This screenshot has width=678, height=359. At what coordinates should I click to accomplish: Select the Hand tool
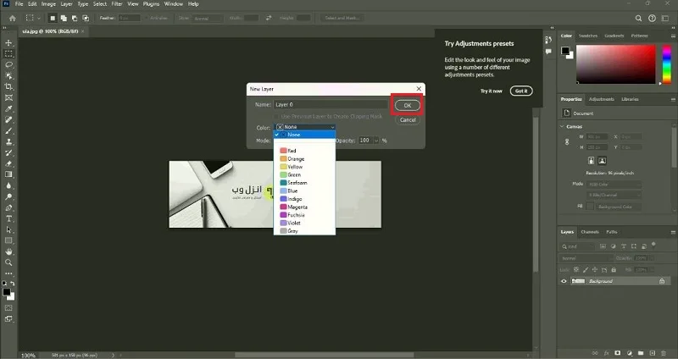(8, 251)
